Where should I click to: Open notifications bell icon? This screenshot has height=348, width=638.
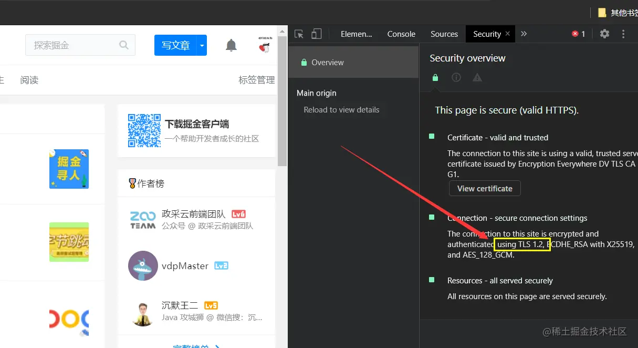[231, 45]
